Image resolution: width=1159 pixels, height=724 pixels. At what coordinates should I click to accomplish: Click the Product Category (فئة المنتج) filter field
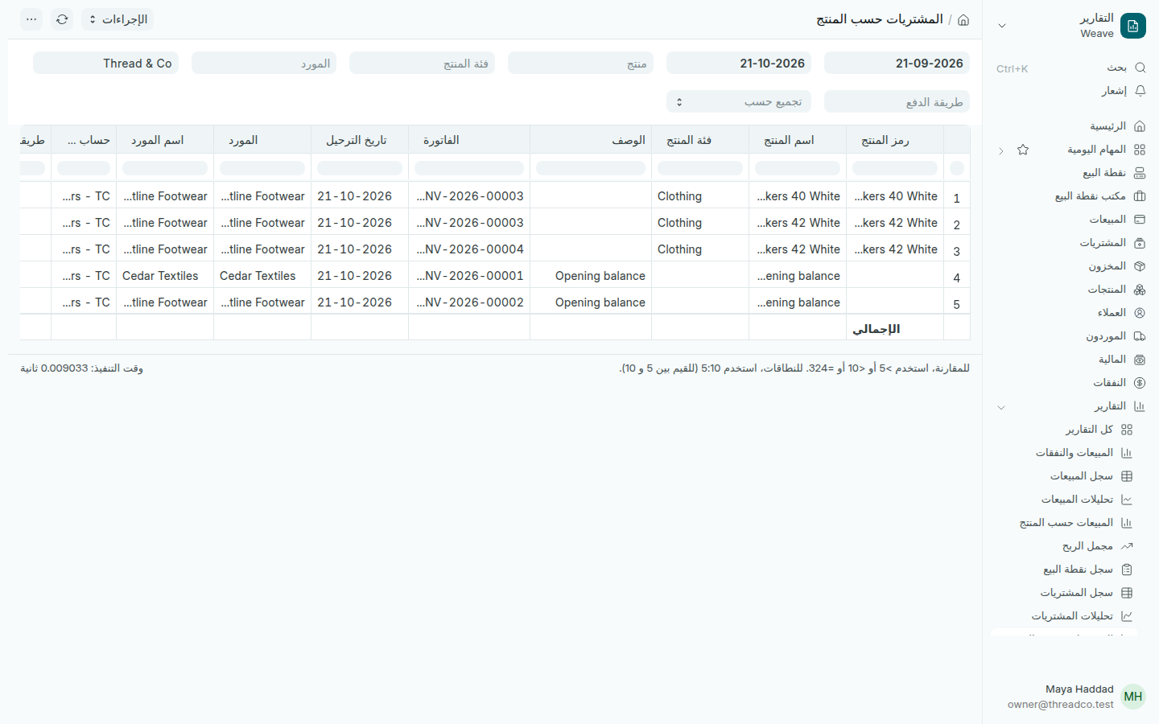(422, 64)
